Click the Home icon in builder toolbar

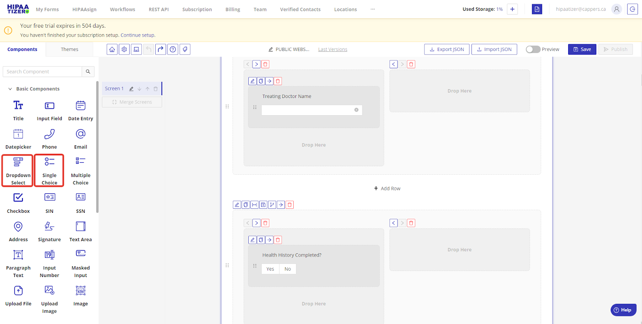click(112, 49)
